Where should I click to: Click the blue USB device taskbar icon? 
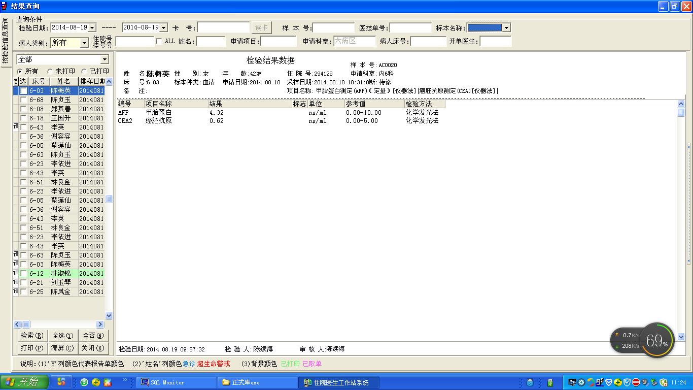[530, 382]
